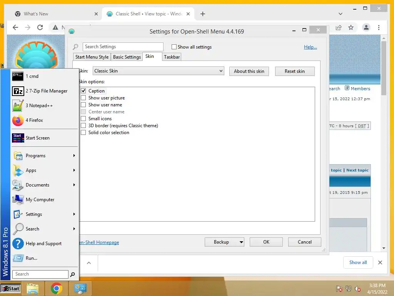This screenshot has width=394, height=296.
Task: Click the Search magnifier icon in start menu
Action: tap(18, 229)
